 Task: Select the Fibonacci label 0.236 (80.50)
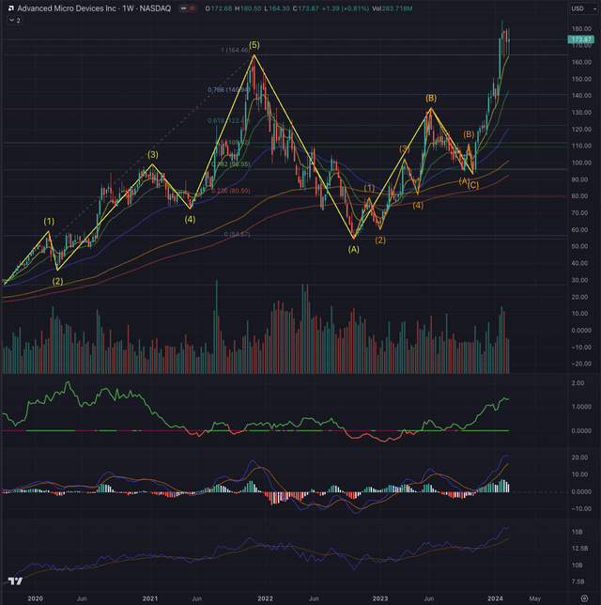click(x=231, y=191)
